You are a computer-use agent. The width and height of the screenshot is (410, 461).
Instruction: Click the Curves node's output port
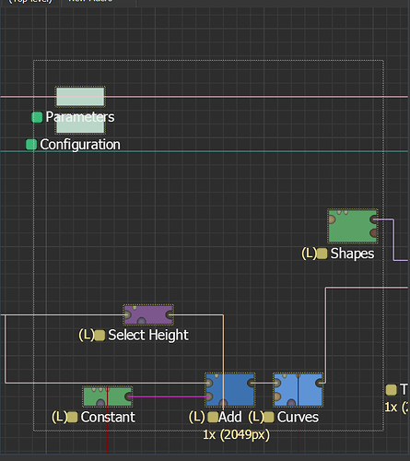click(x=320, y=383)
